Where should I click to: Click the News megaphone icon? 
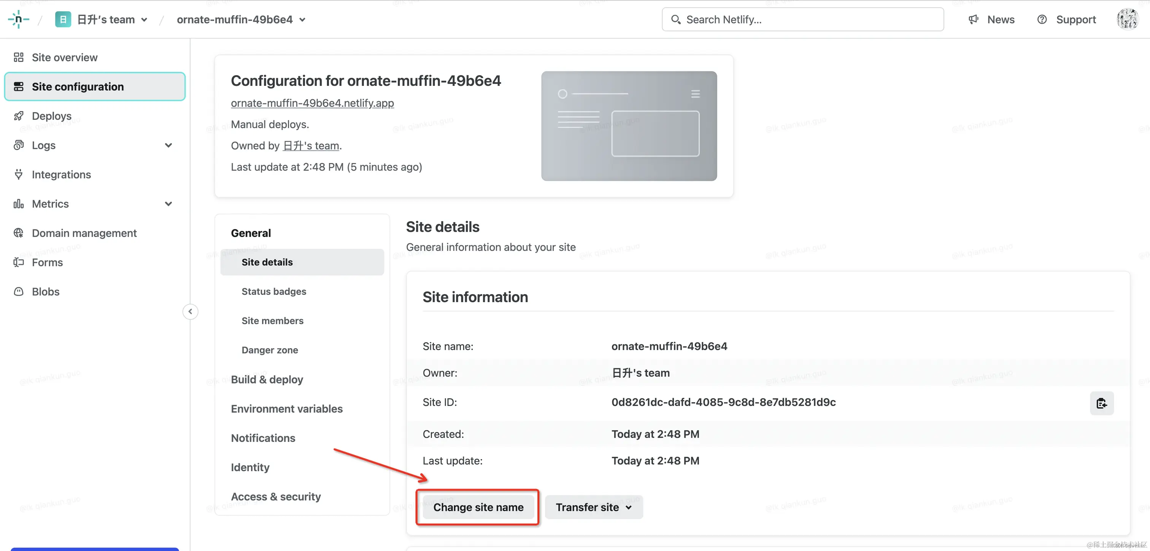click(973, 19)
